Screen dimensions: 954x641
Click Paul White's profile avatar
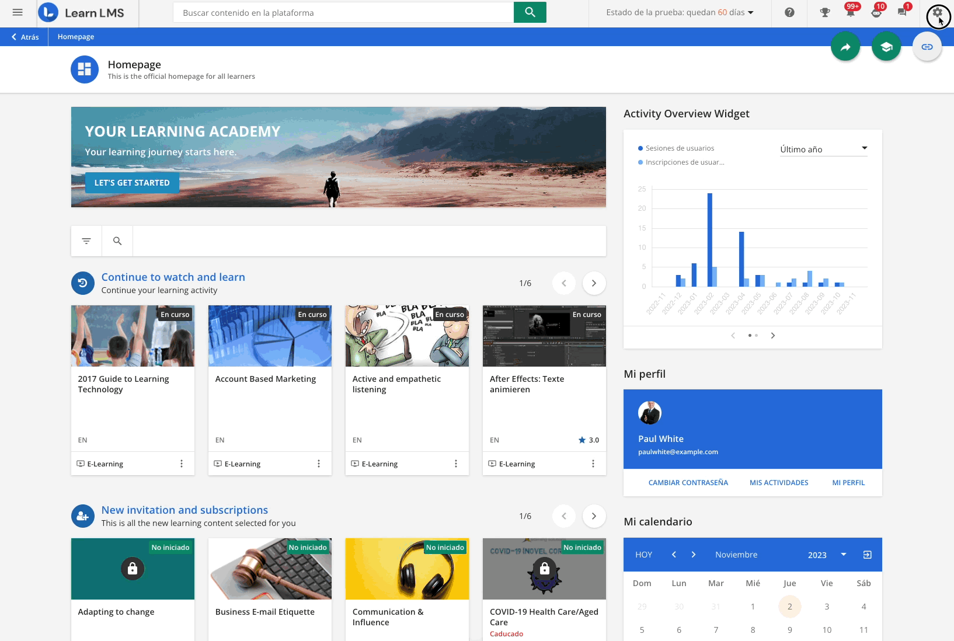pyautogui.click(x=650, y=413)
